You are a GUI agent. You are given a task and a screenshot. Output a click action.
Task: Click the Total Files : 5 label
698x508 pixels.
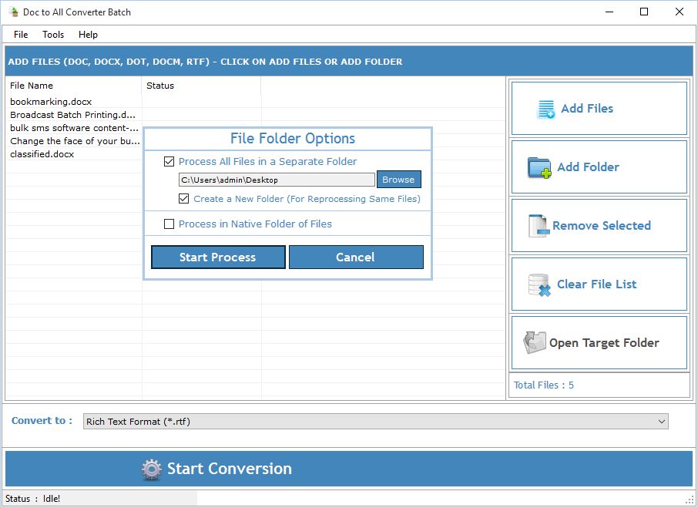coord(544,385)
